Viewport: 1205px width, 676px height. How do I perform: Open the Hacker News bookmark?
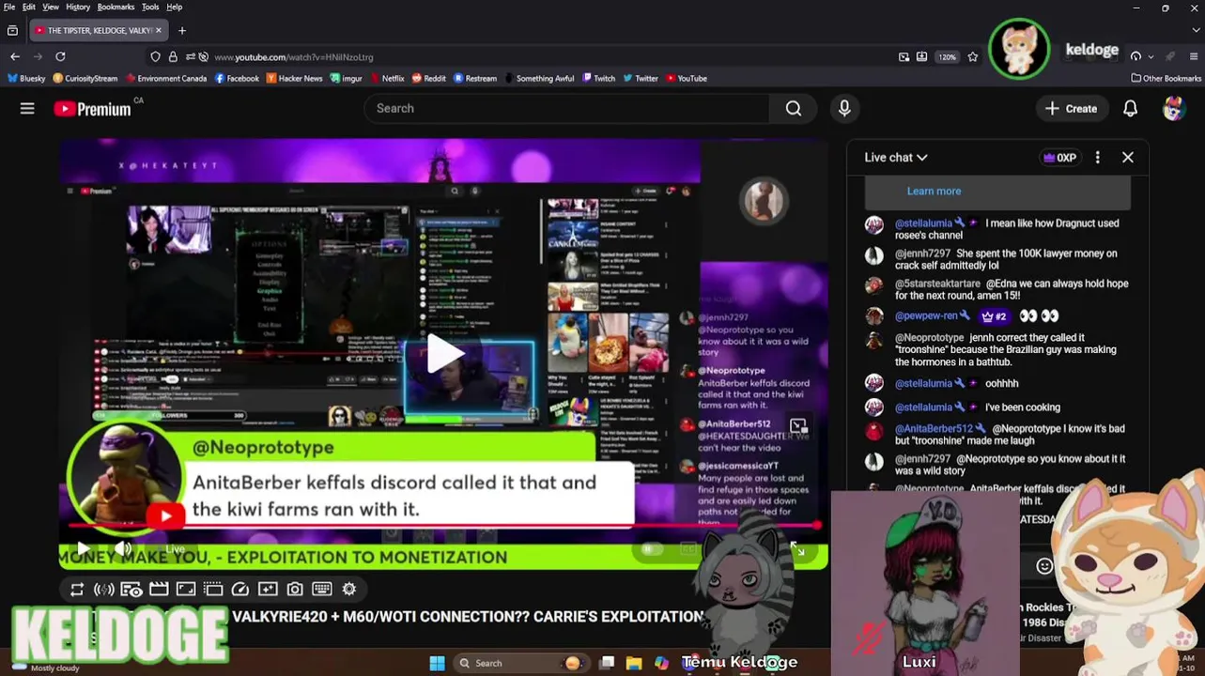coord(293,79)
